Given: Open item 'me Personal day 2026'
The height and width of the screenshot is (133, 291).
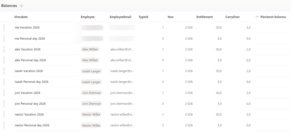Looking at the screenshot, I should (30, 39).
